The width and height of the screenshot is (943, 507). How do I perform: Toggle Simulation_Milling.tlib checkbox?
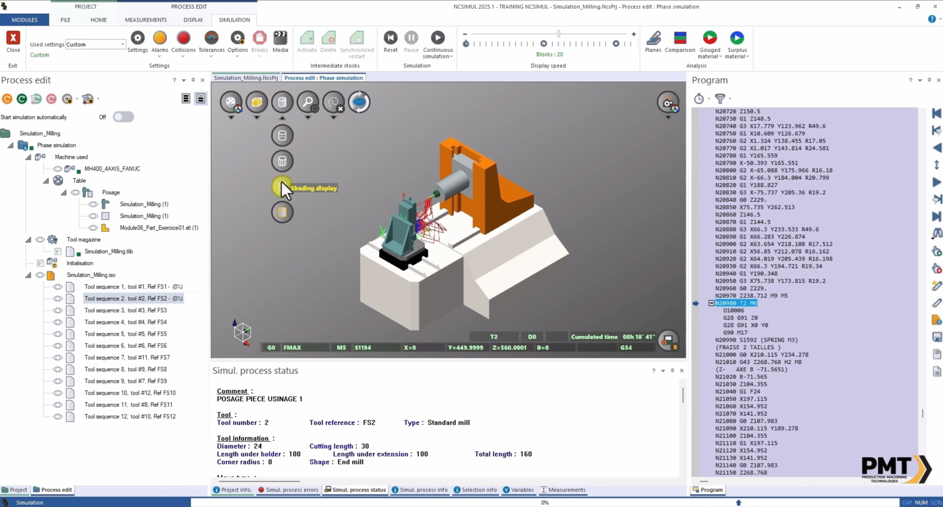(58, 251)
